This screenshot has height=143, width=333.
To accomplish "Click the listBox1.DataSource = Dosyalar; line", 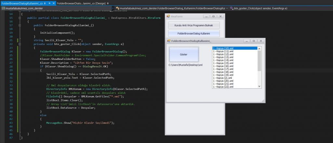I will tap(71, 108).
